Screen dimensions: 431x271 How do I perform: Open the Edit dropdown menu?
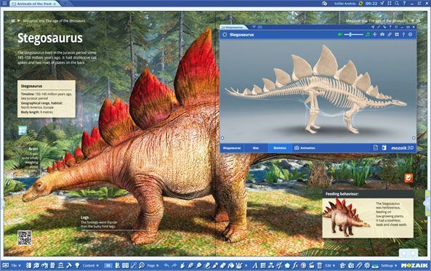330,265
